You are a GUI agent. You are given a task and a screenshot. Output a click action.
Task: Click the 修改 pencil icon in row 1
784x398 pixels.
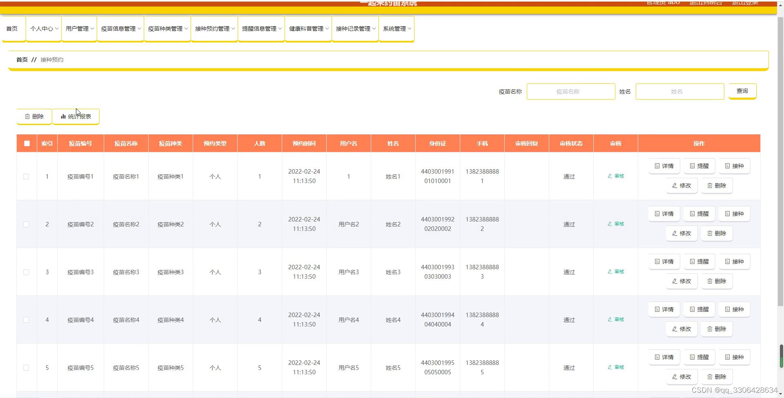point(675,186)
